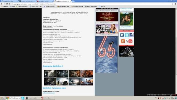This screenshot has height=100, width=177.
Task: Open the game art thumbnail above the social icons
Action: click(x=127, y=19)
